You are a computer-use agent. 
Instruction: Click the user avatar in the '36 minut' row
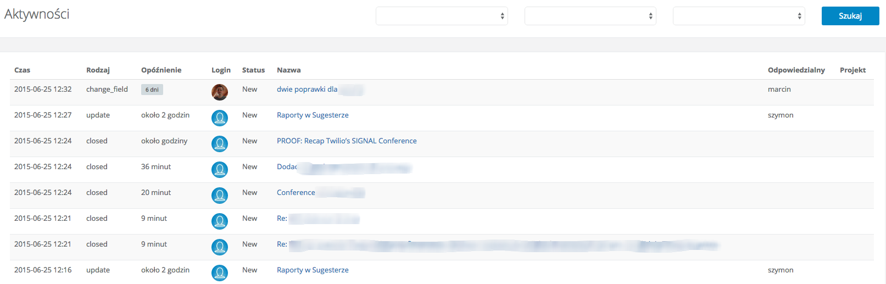[x=220, y=170]
